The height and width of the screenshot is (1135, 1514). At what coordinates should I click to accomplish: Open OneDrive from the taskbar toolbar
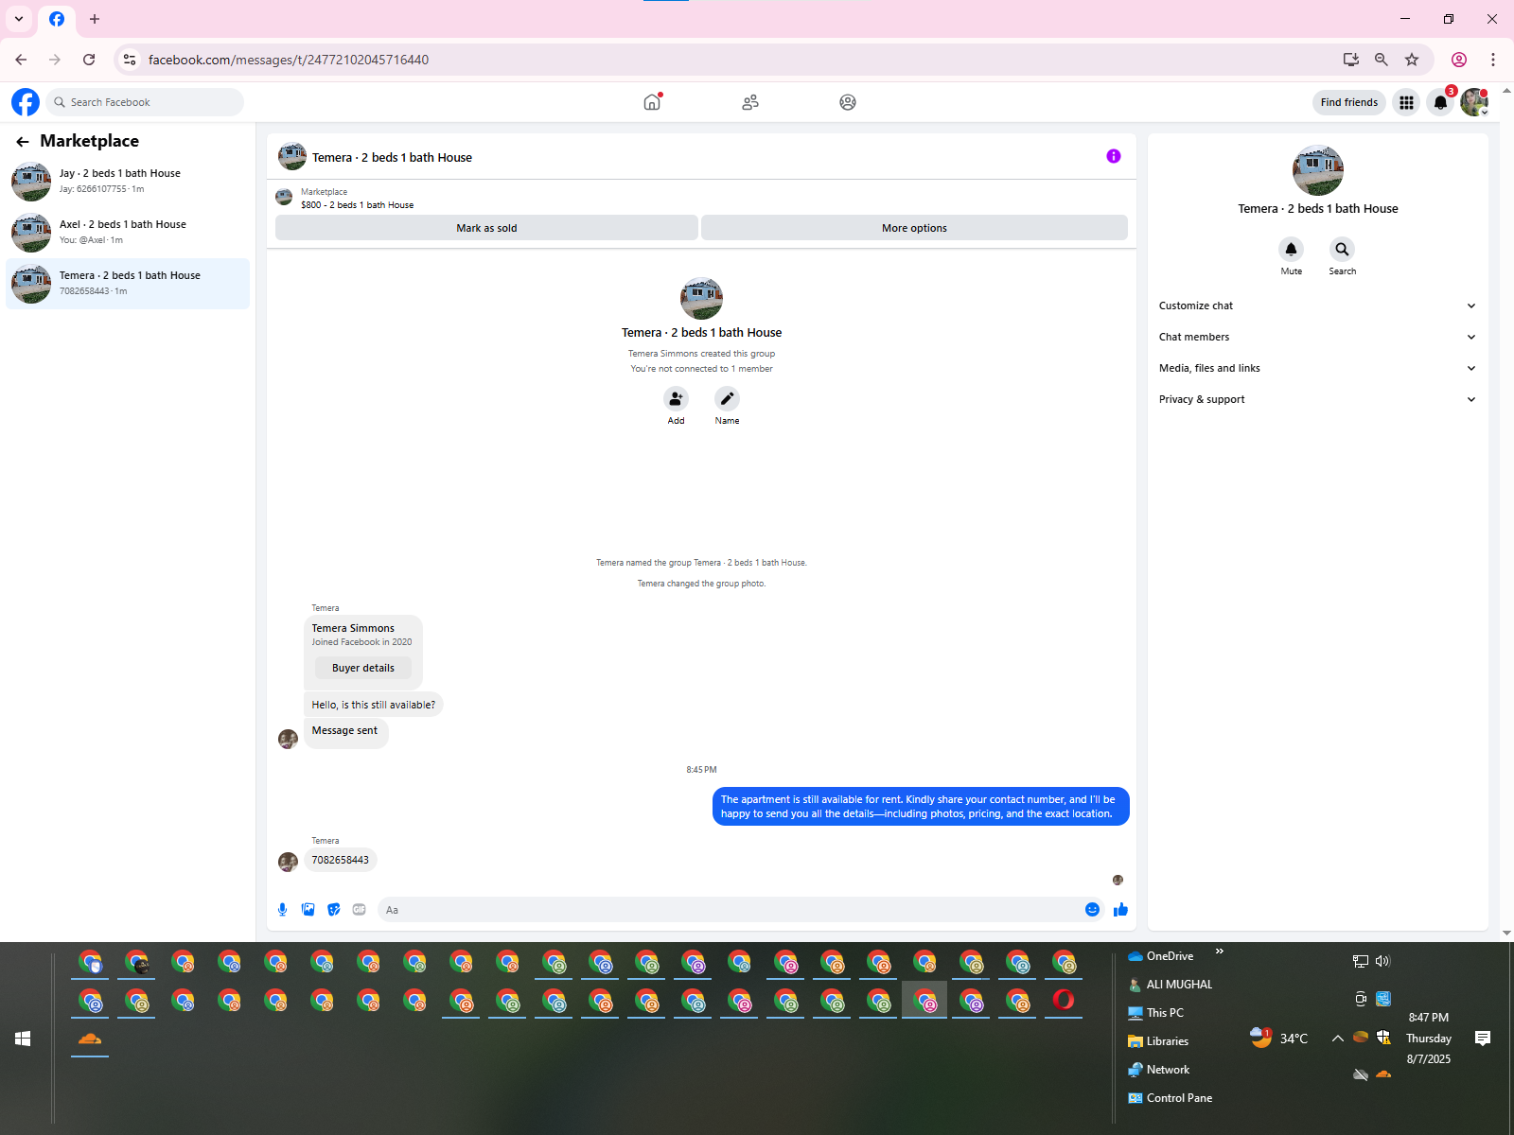pos(1161,956)
